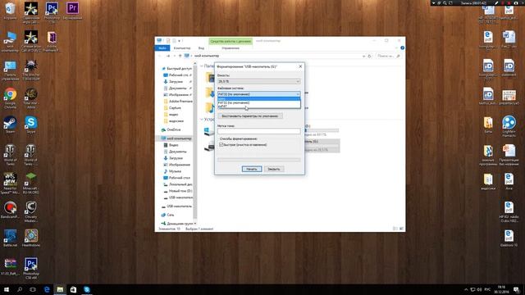Viewport: 525px width, 295px height.
Task: Launch The Witcher desktop shortcut
Action: click(x=31, y=70)
